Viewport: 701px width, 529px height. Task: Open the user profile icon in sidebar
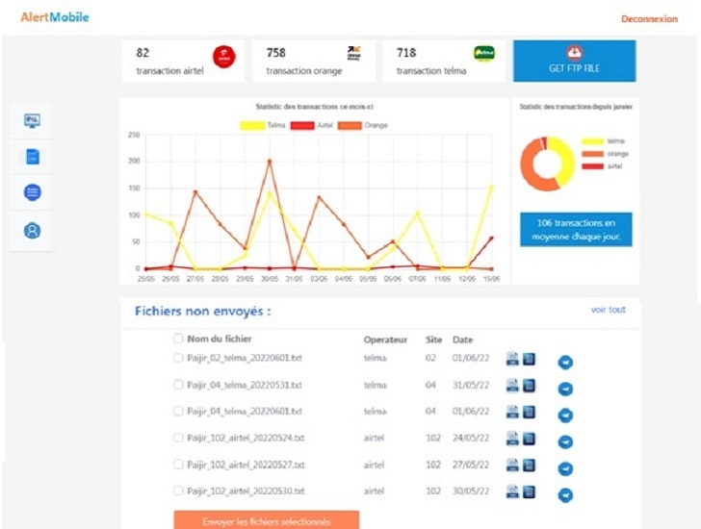click(x=32, y=231)
